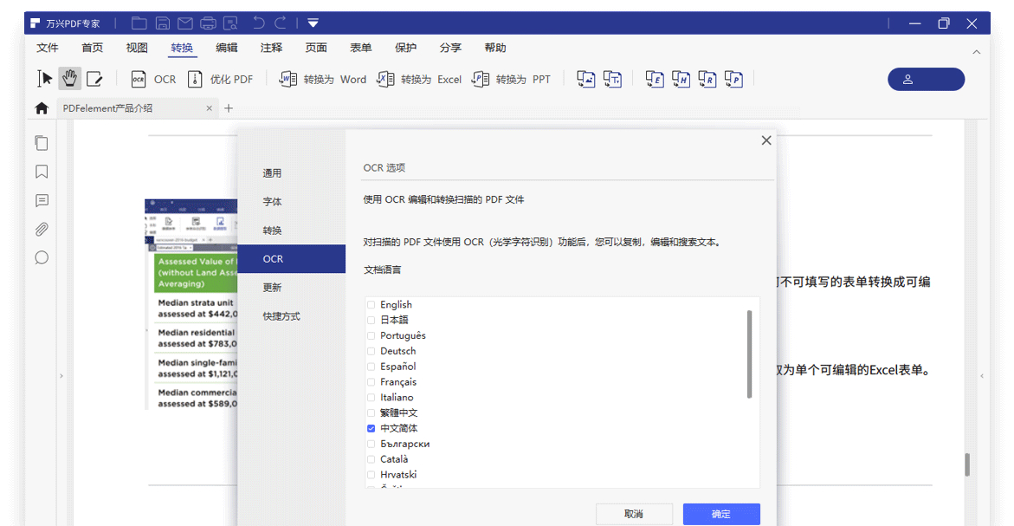This screenshot has width=1014, height=526.
Task: Open the bookmarks panel
Action: [42, 172]
